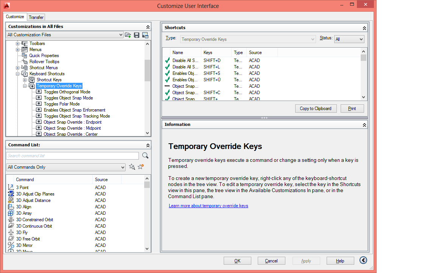This screenshot has width=436, height=273.
Task: Click the 3D Array command icon
Action: [x=11, y=213]
